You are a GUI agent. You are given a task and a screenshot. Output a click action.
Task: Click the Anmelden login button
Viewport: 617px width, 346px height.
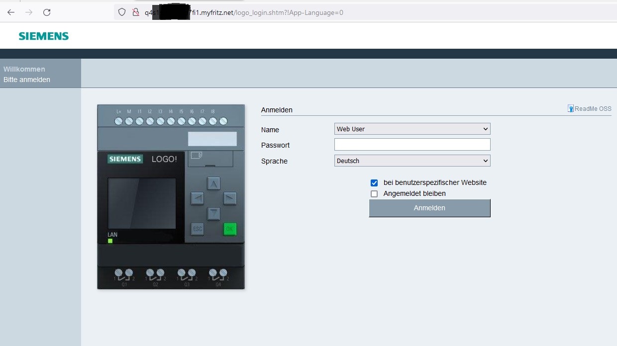429,208
